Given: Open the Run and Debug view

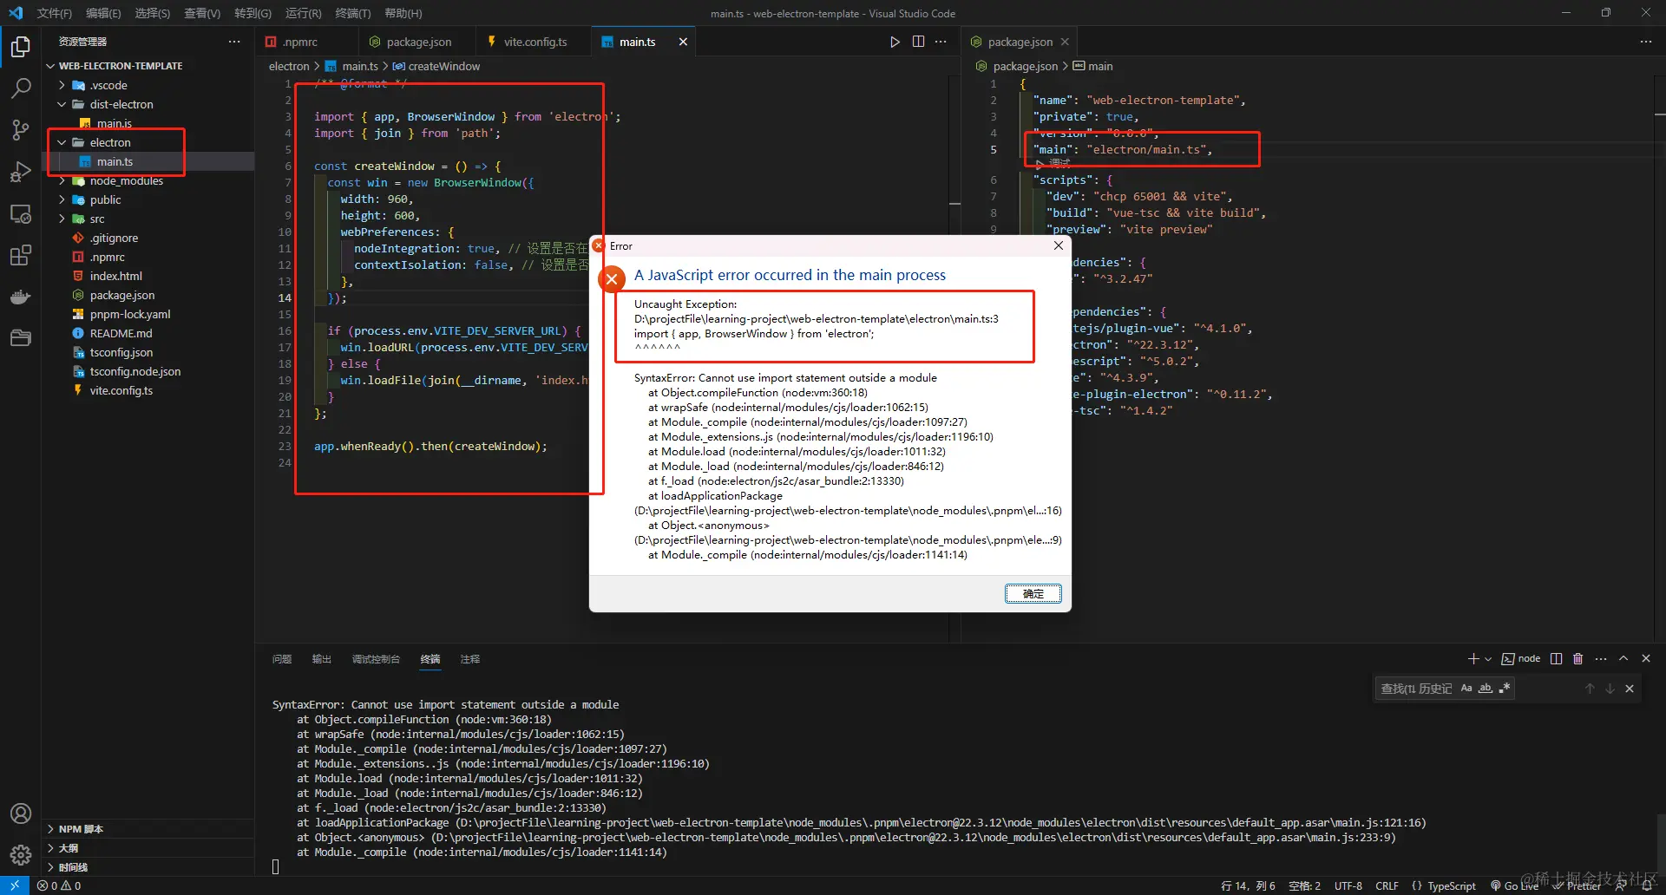Looking at the screenshot, I should click(20, 172).
